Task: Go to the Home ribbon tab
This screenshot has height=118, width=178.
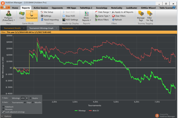Action: 15,8
